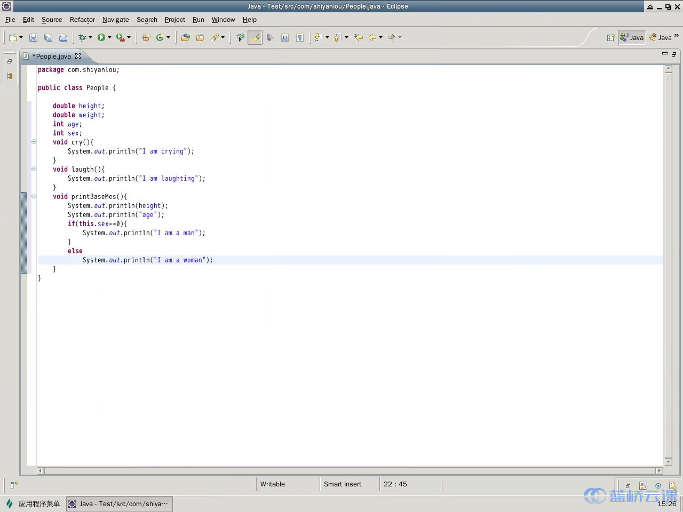Click the Search flashlight toolbar icon
Image resolution: width=683 pixels, height=512 pixels.
[215, 37]
